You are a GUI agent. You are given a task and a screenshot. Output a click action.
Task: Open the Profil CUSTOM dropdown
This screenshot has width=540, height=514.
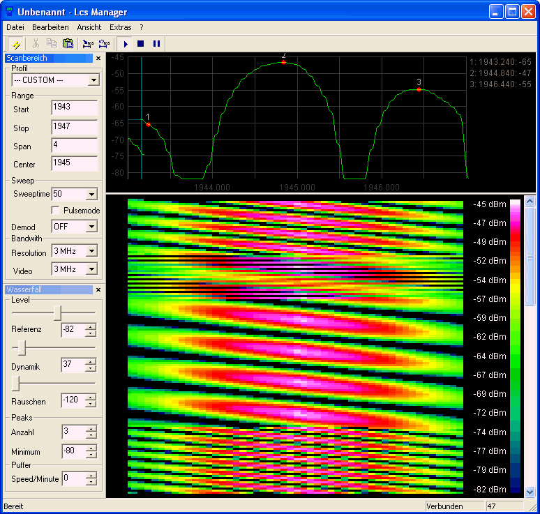[x=93, y=80]
